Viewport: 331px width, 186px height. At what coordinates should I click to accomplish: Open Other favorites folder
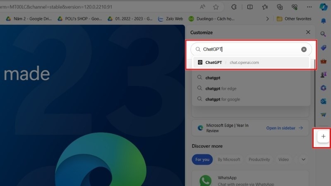(x=294, y=19)
